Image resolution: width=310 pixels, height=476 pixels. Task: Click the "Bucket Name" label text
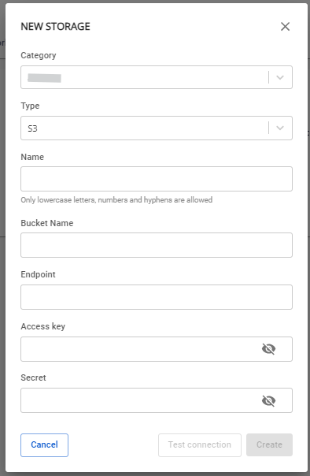coord(47,223)
